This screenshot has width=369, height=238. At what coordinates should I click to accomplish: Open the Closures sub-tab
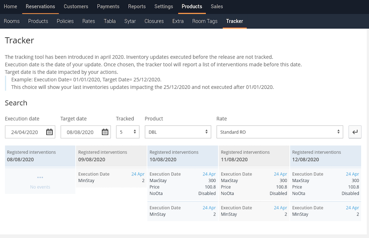pyautogui.click(x=154, y=21)
